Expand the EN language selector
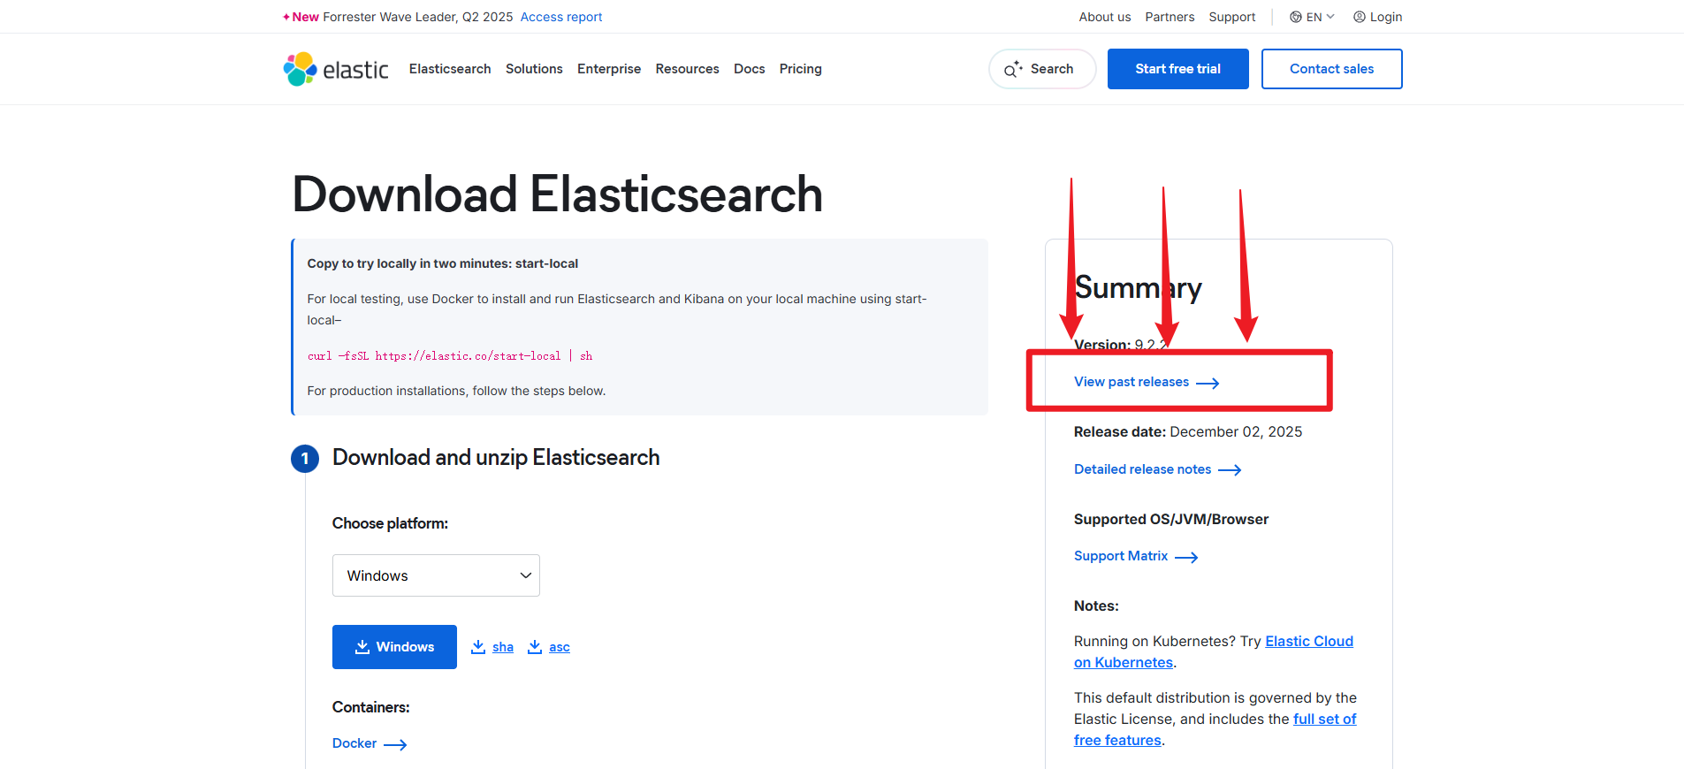Screen dimensions: 1684x769 [1312, 17]
